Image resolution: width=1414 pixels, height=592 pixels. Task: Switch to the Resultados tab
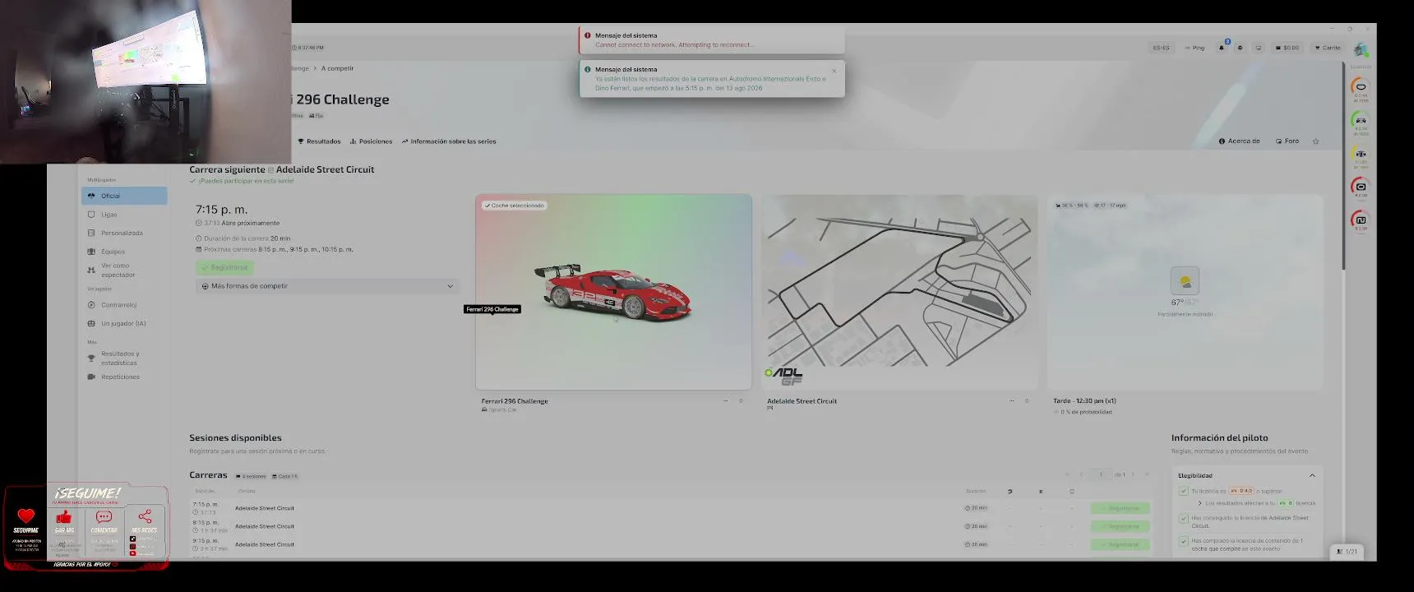(x=319, y=141)
